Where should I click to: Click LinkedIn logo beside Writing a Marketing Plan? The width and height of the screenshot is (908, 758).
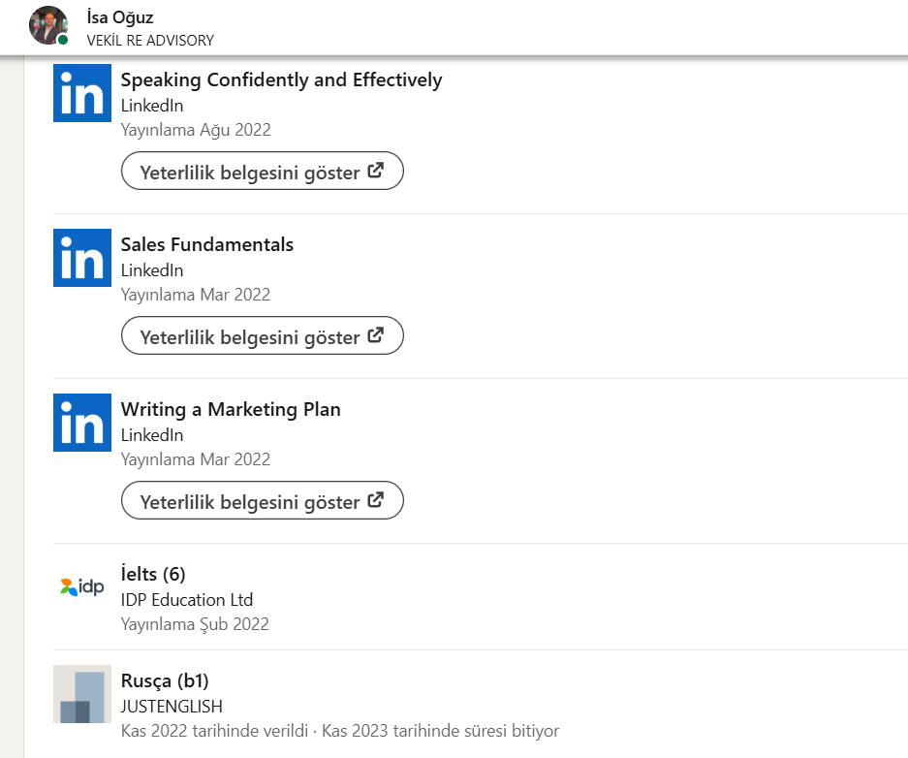[x=82, y=423]
